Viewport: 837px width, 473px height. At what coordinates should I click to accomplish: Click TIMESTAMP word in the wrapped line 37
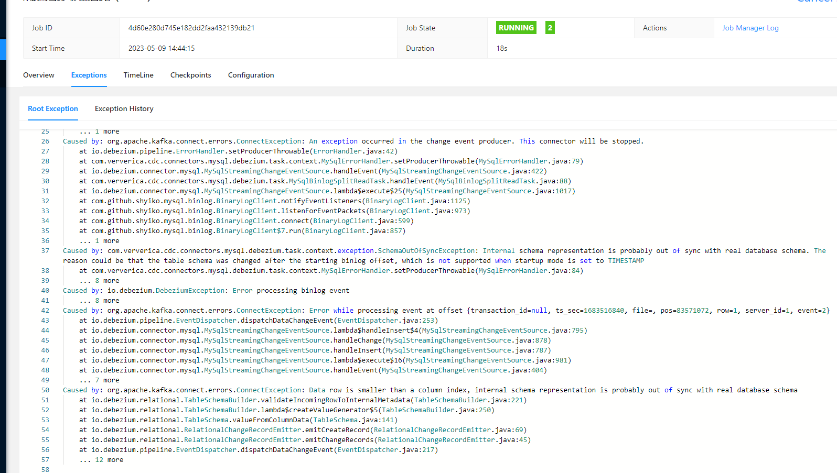tap(626, 261)
